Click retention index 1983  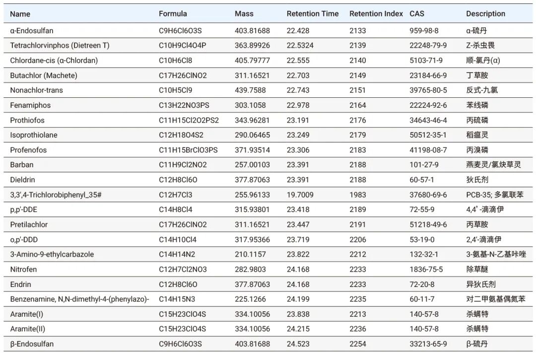pyautogui.click(x=357, y=195)
